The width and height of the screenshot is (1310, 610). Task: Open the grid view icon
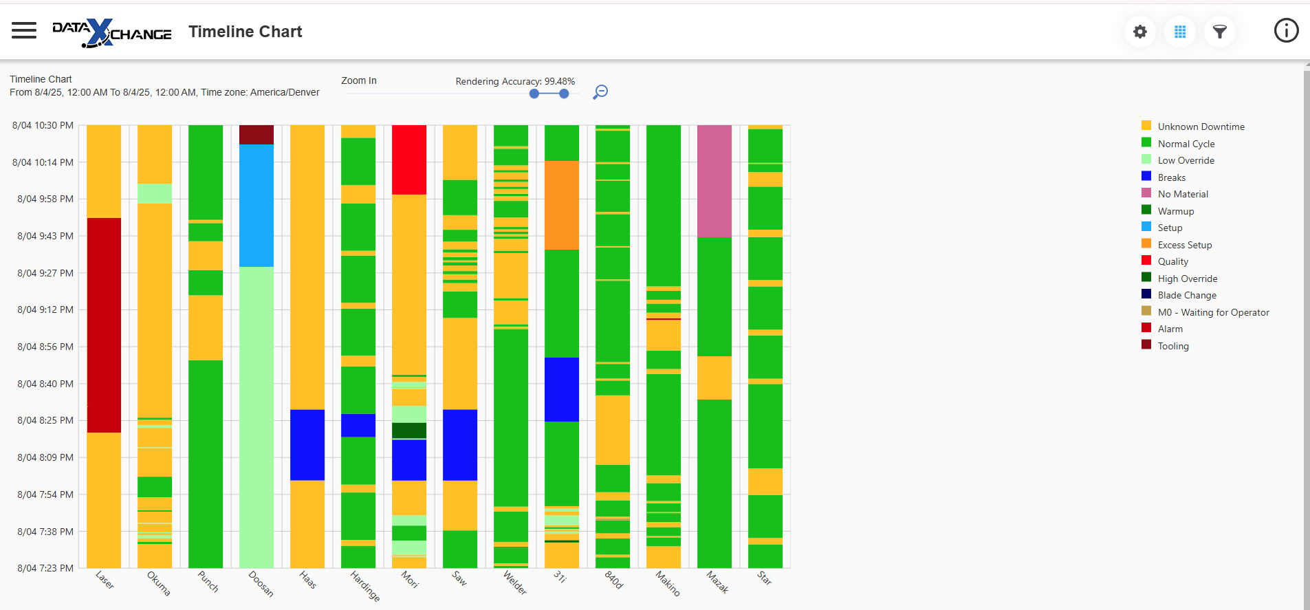(x=1180, y=32)
